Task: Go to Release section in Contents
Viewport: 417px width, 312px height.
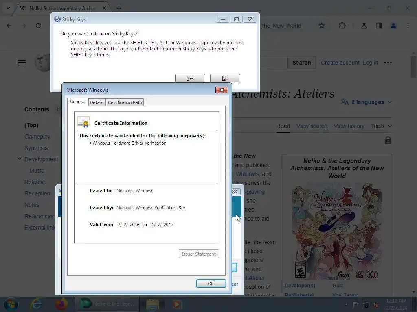Action: coord(35,182)
